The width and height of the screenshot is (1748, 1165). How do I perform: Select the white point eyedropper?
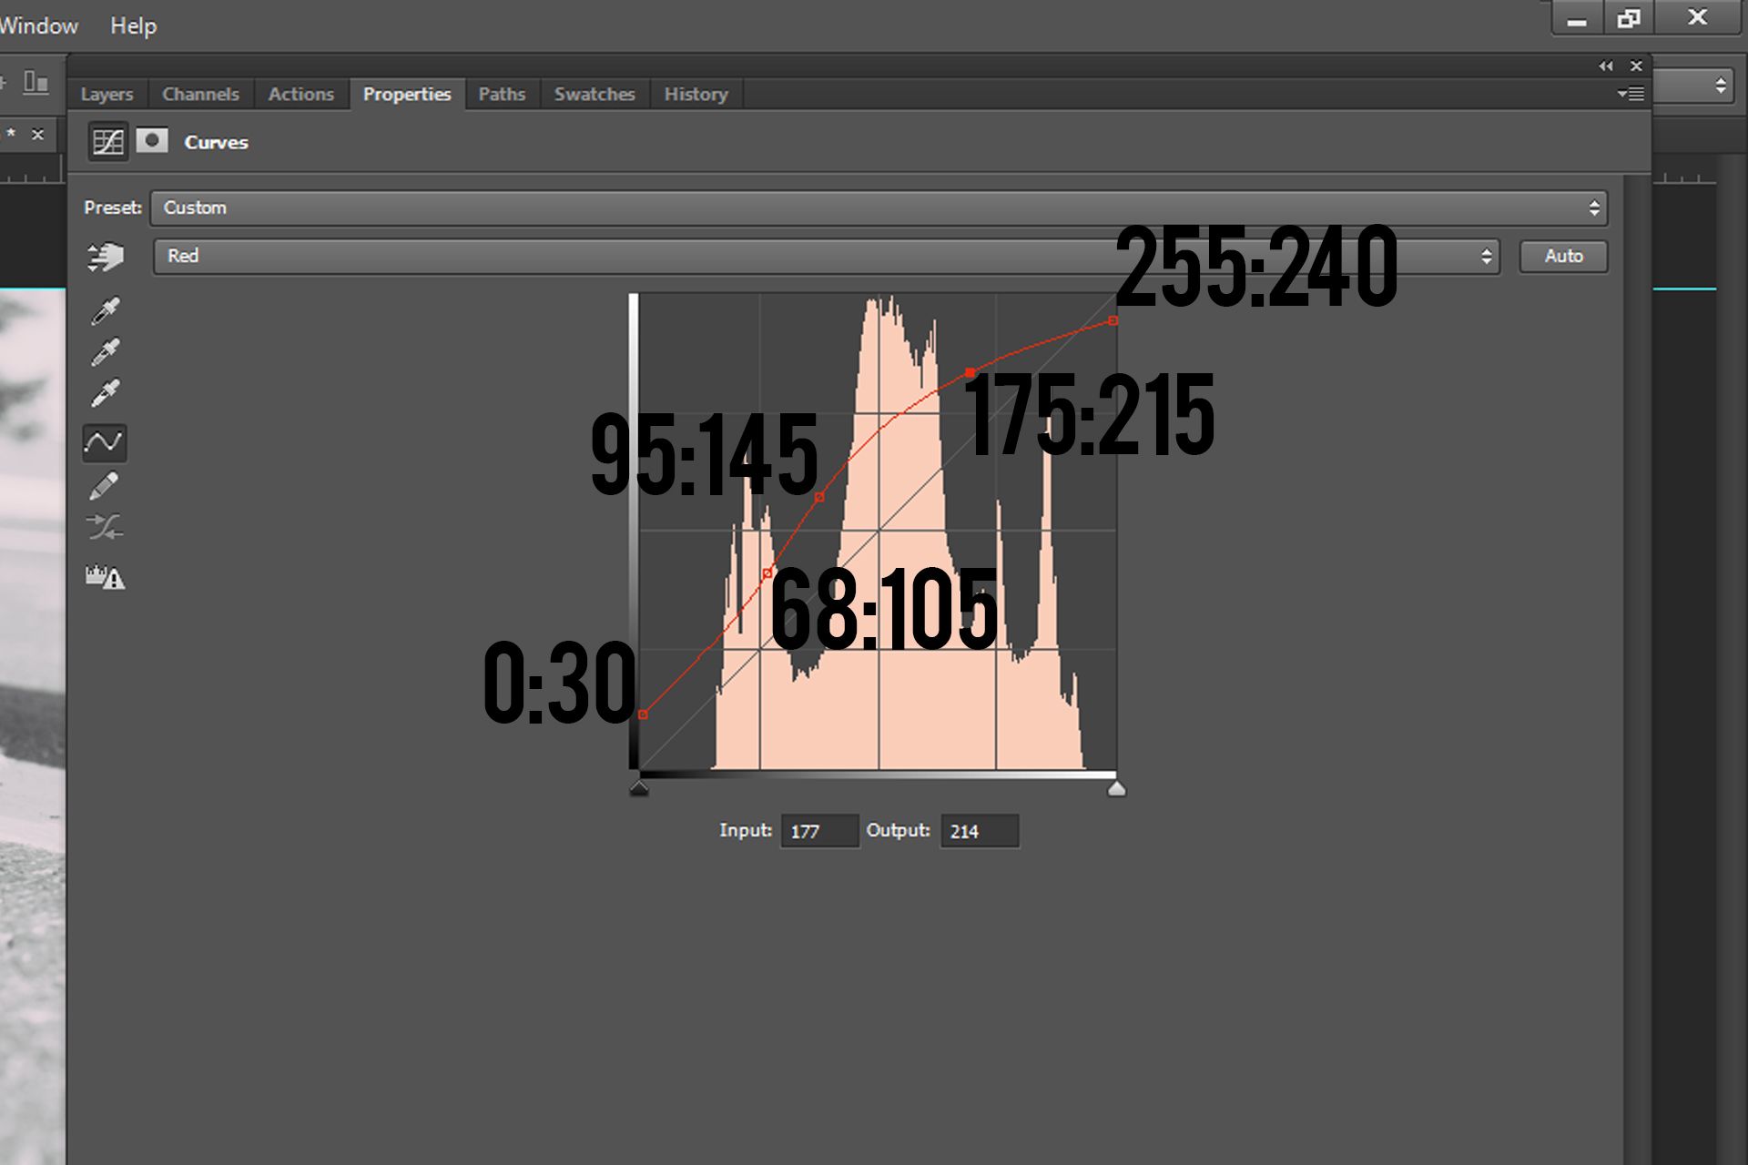[105, 390]
